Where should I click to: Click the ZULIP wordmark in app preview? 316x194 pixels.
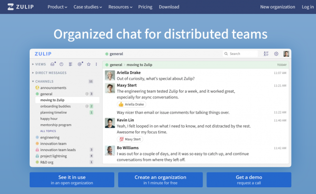(43, 54)
